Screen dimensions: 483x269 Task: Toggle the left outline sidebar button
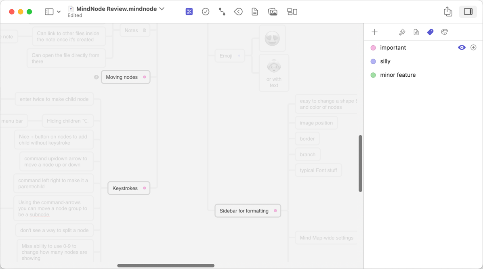(x=49, y=12)
